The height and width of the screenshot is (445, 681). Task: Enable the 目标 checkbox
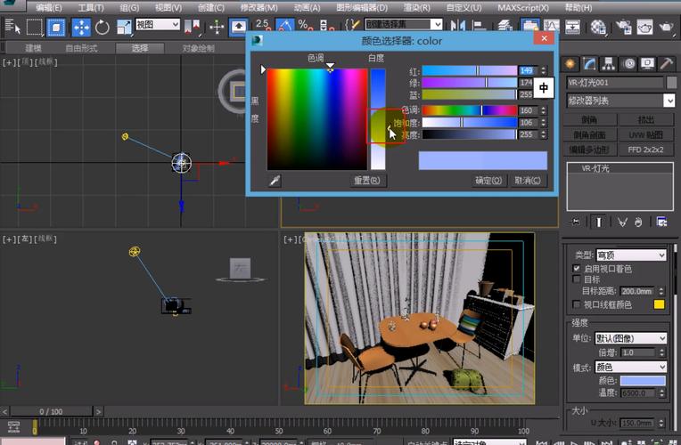click(x=576, y=279)
